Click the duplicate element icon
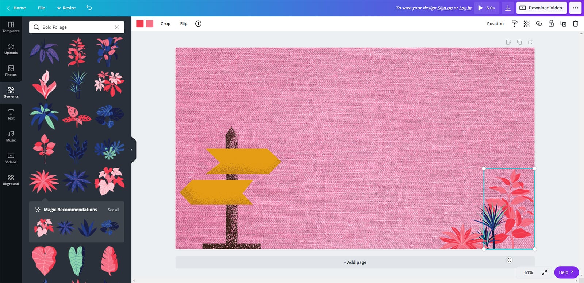This screenshot has height=283, width=584. [563, 24]
